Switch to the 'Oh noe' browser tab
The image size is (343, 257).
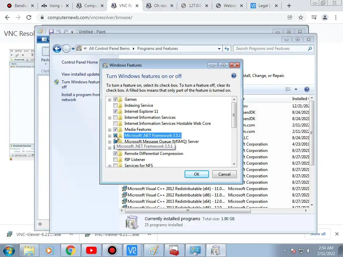pyautogui.click(x=160, y=6)
